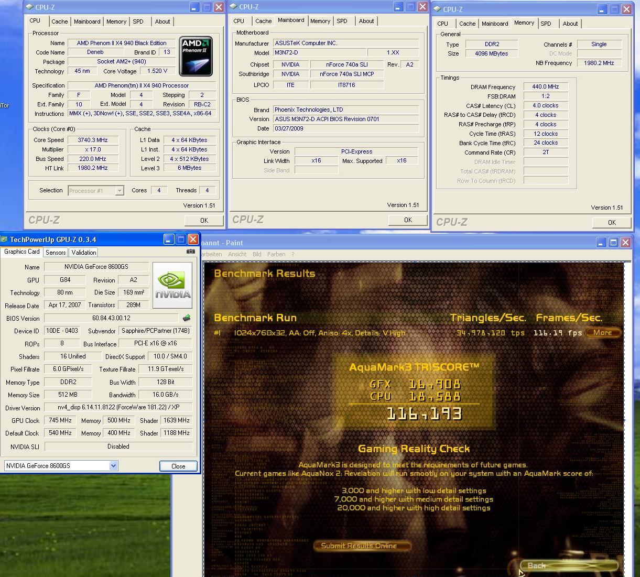Click the Core Voltage 1.520 V value
Screen dimensions: 640x577
point(158,71)
